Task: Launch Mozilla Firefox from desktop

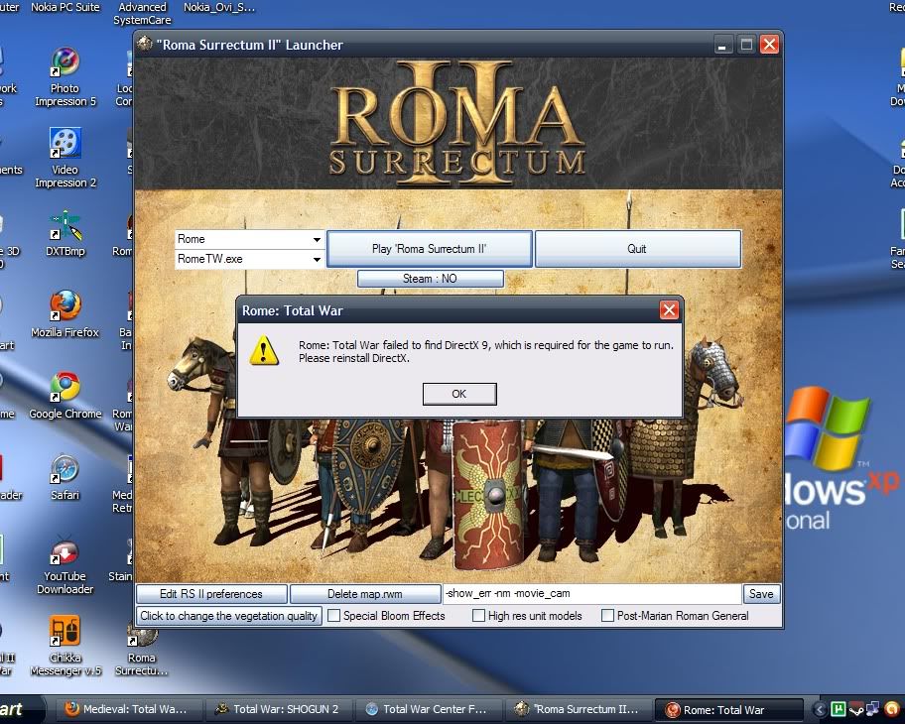Action: pyautogui.click(x=65, y=307)
